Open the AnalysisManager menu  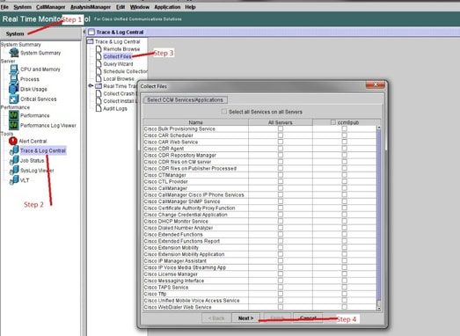[x=91, y=7]
